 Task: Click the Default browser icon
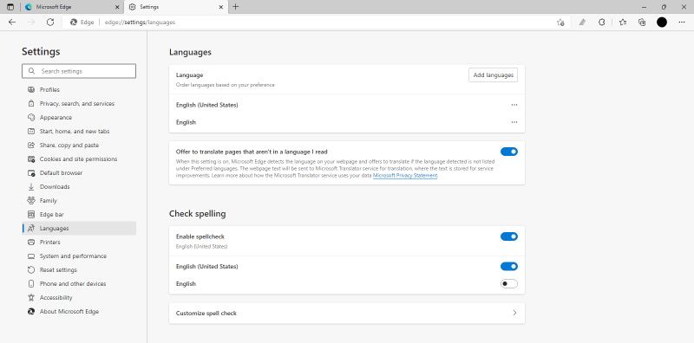coord(31,173)
